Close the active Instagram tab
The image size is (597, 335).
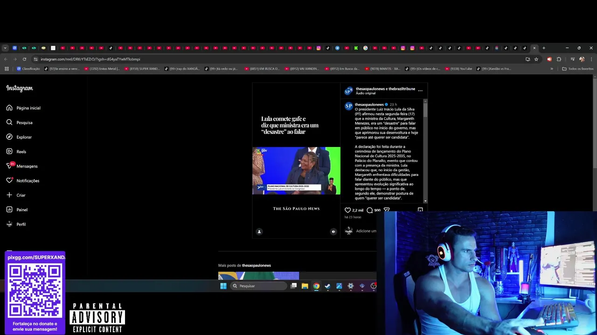pos(535,48)
